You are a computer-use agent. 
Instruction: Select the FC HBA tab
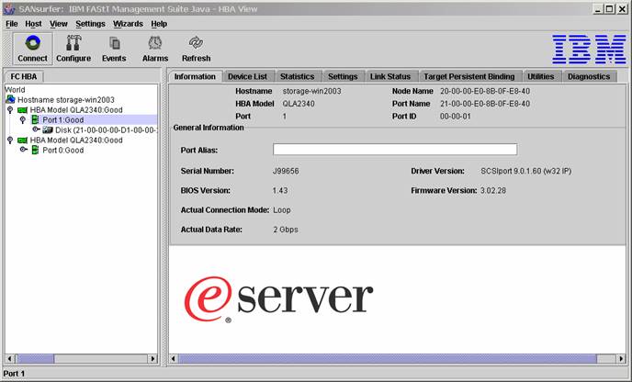23,76
